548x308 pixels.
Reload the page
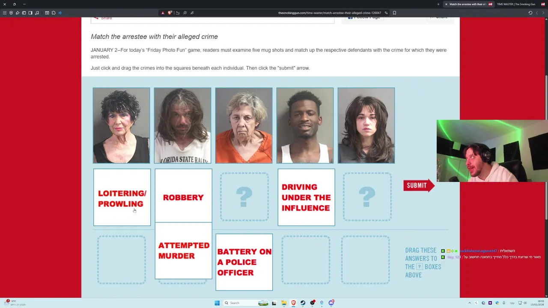pos(530,13)
